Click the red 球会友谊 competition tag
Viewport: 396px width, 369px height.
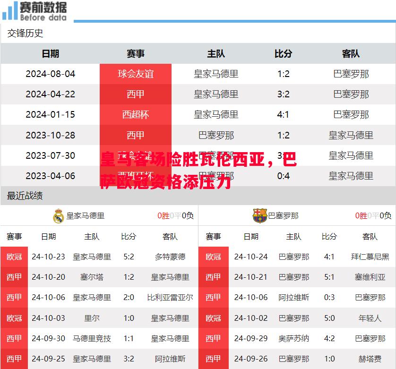[135, 74]
